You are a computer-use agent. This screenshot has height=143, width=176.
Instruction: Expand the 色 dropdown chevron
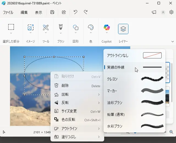(x=91, y=33)
